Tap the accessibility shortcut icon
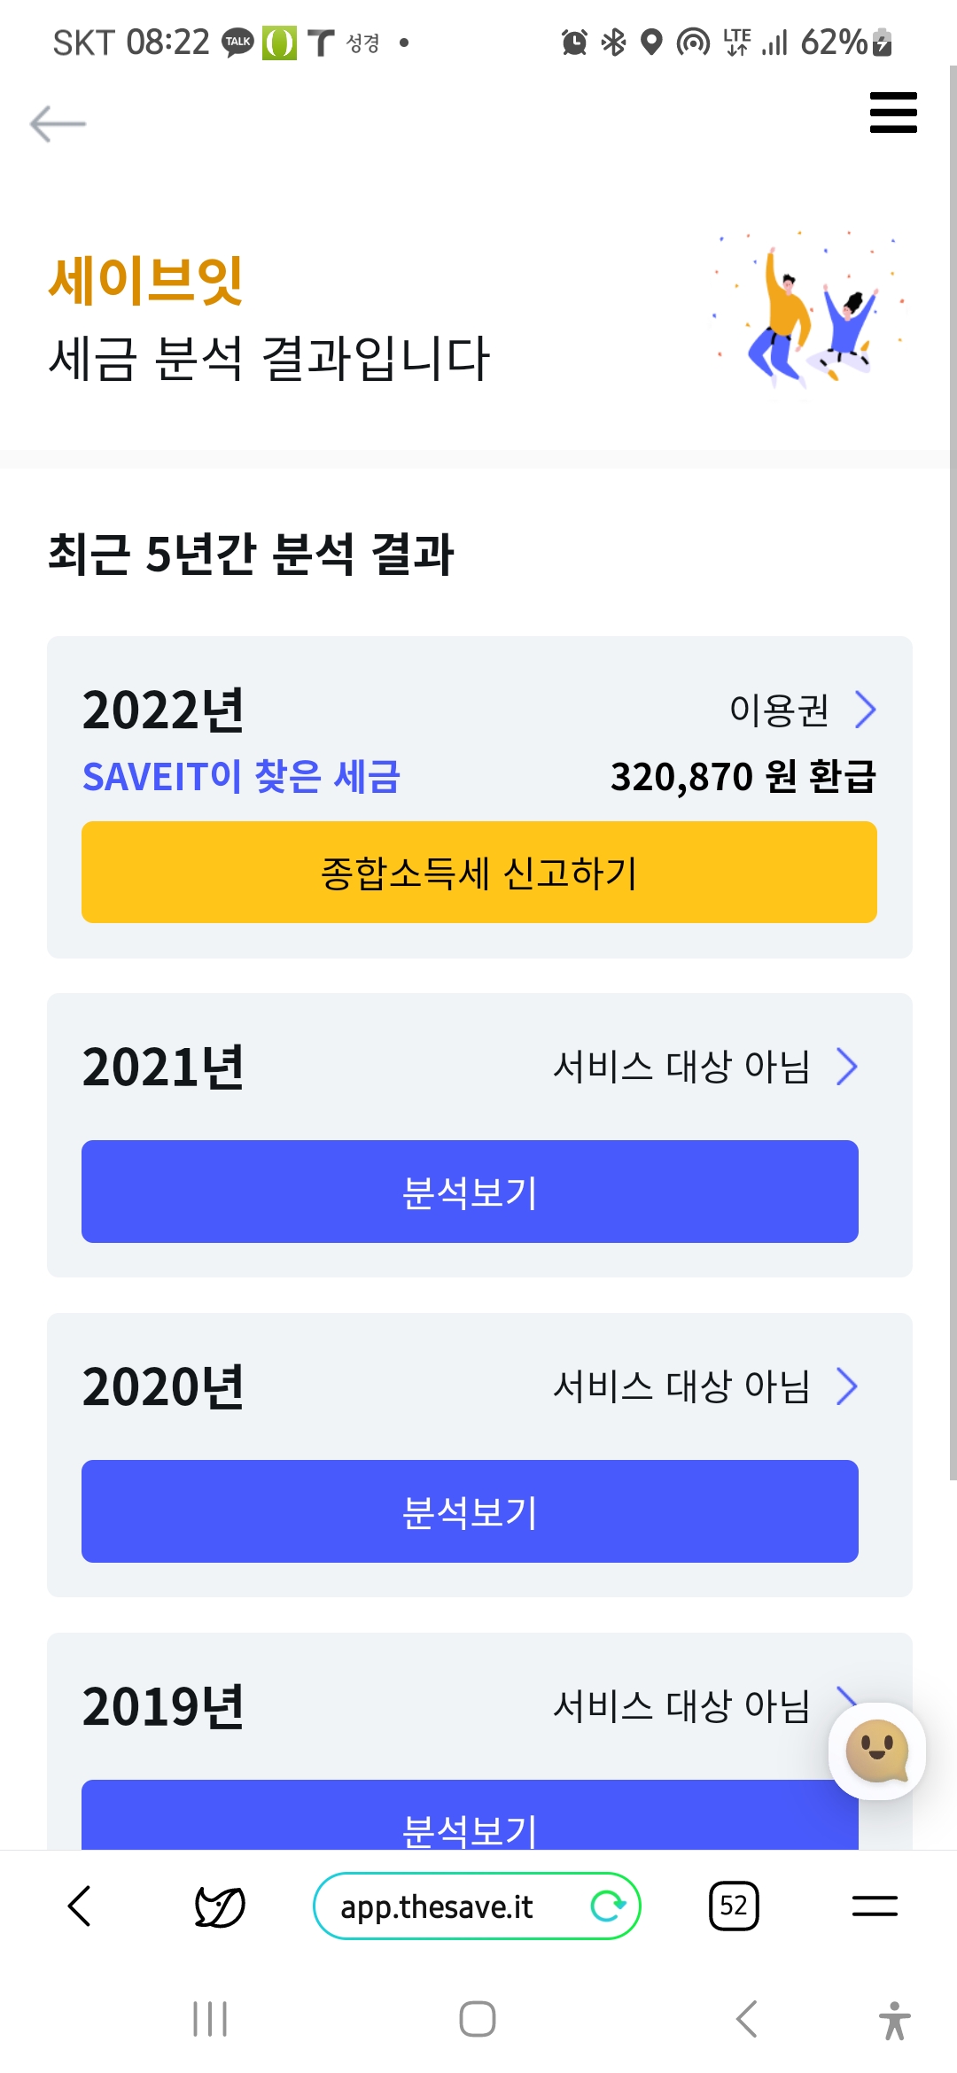The width and height of the screenshot is (957, 2073). 894,2021
